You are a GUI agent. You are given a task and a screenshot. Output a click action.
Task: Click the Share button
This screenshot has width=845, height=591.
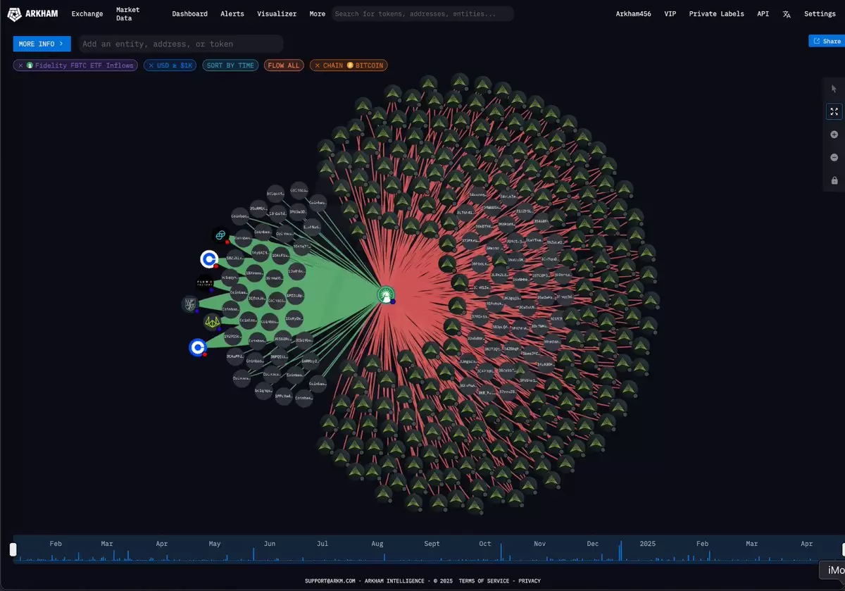coord(827,42)
